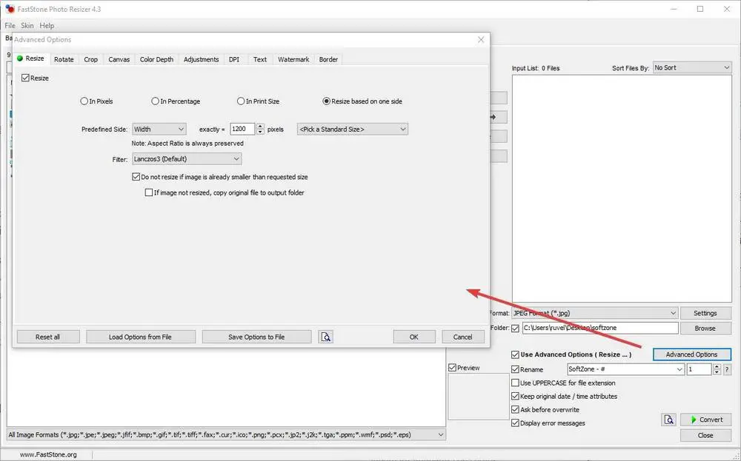The image size is (741, 461).
Task: Switch to the Border tab
Action: [328, 59]
